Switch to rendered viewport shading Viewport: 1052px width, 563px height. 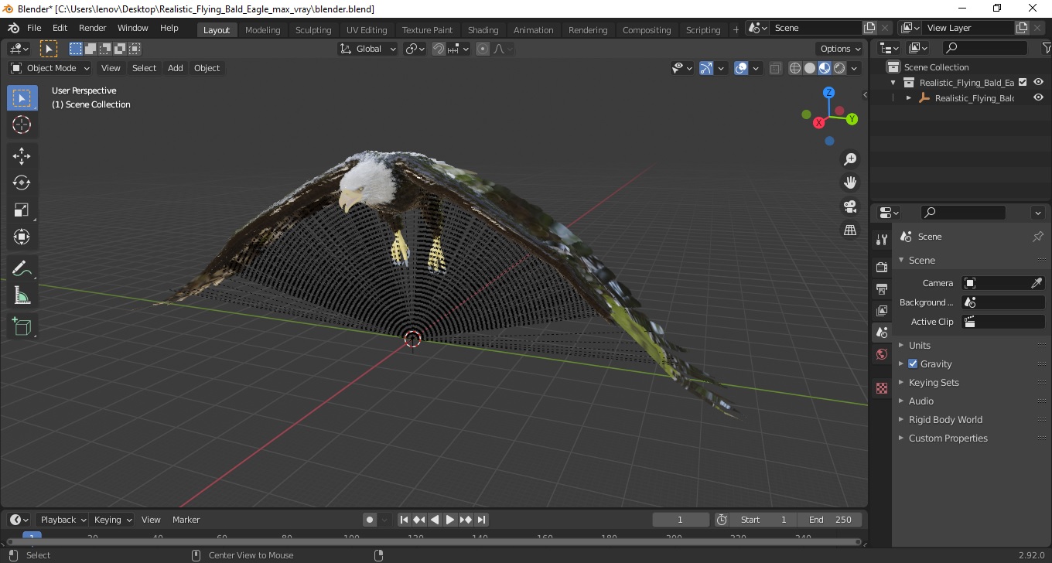pyautogui.click(x=839, y=68)
